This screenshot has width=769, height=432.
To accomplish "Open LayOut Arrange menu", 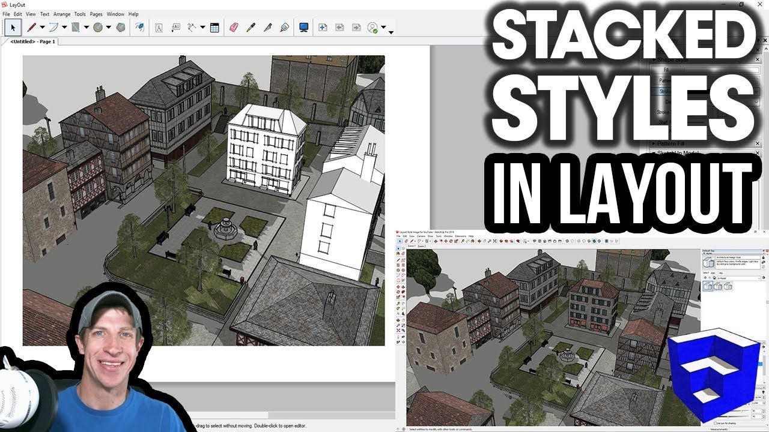I will 61,14.
